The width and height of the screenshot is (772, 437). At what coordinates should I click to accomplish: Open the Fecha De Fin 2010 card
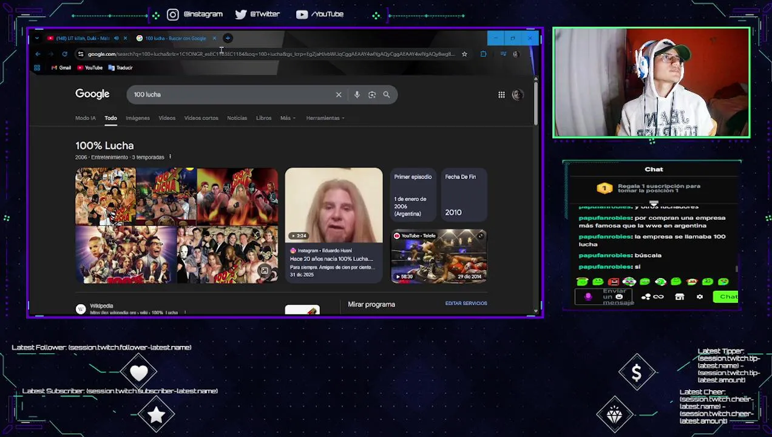[x=465, y=195]
